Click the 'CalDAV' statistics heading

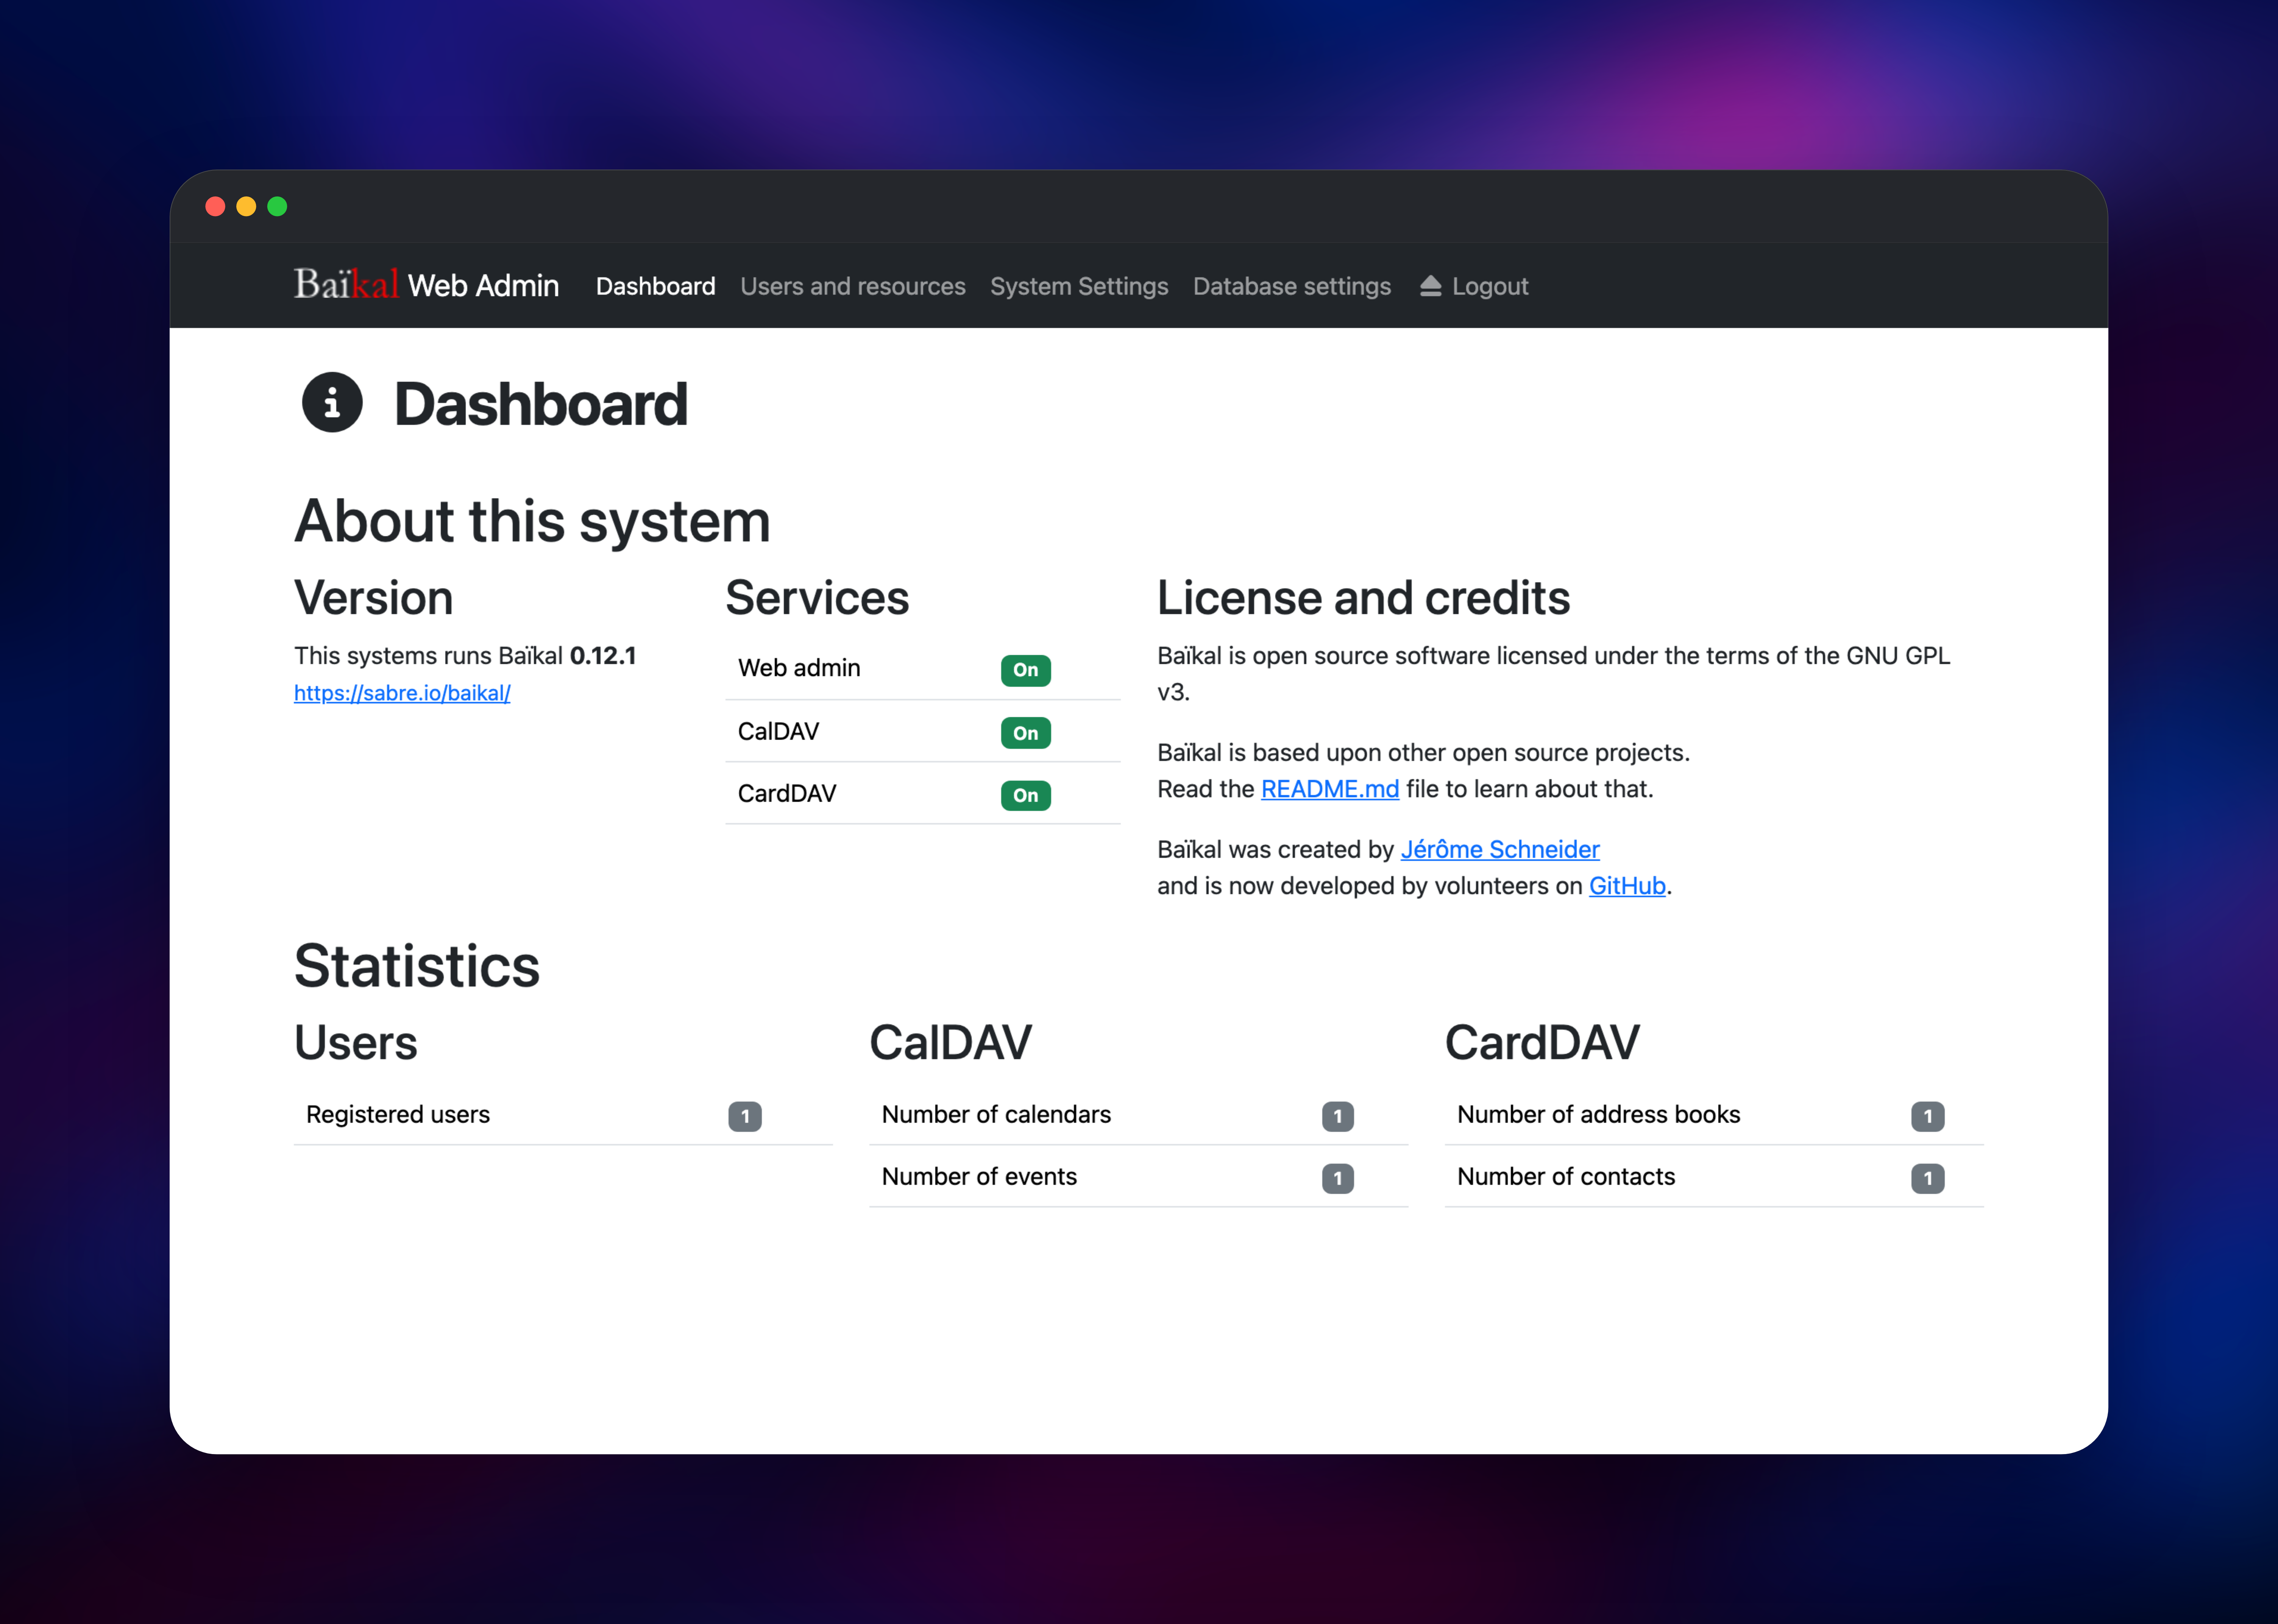(x=950, y=1043)
